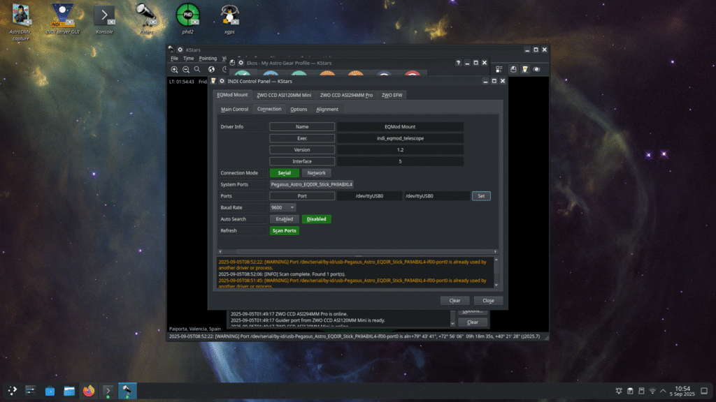Open Discover store from taskbar
Viewport: 716px width, 402px height.
[50, 391]
